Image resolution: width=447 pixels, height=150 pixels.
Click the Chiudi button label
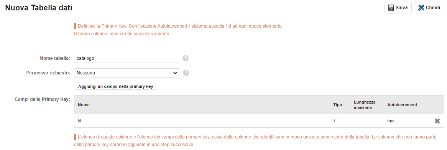pos(433,8)
